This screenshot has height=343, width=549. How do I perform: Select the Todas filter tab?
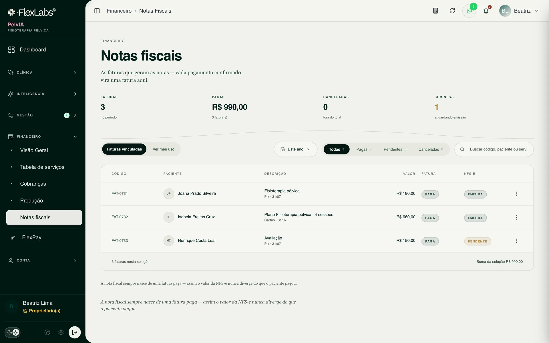coord(336,149)
